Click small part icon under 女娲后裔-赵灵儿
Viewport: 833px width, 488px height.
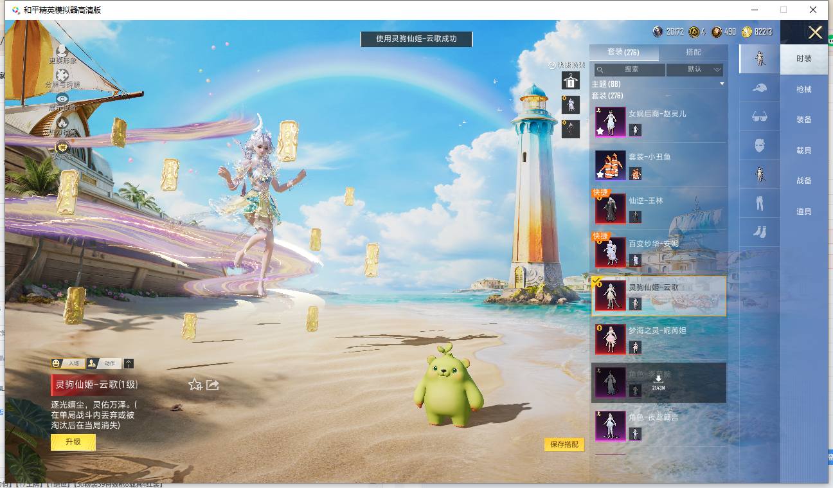[x=635, y=131]
